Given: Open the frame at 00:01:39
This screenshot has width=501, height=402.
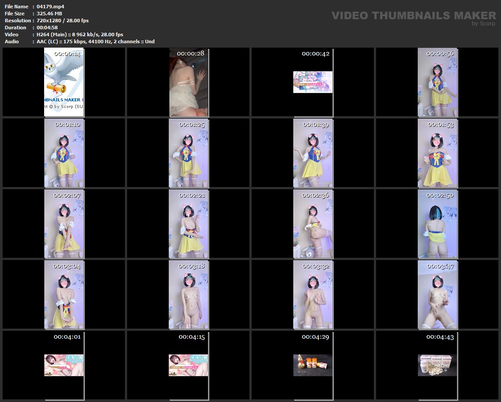Looking at the screenshot, I should point(313,153).
